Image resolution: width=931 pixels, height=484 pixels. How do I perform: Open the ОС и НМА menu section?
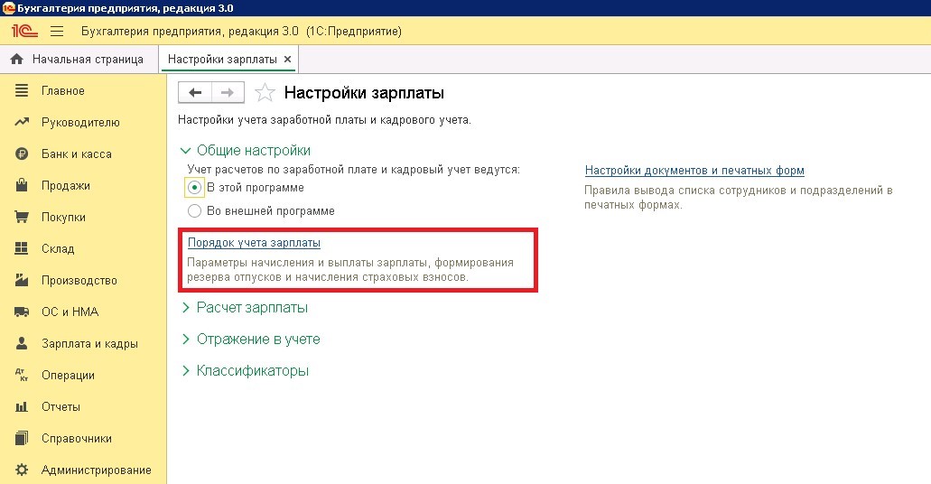(70, 312)
